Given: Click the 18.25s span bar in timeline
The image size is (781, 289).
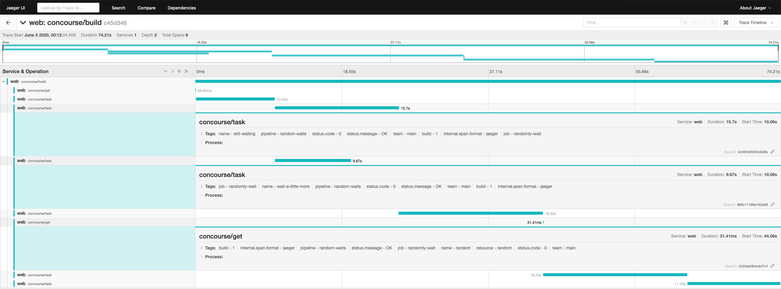Looking at the screenshot, I should (615, 275).
